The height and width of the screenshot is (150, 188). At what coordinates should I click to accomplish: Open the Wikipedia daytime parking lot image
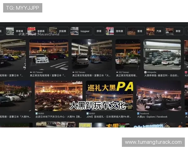point(162,55)
